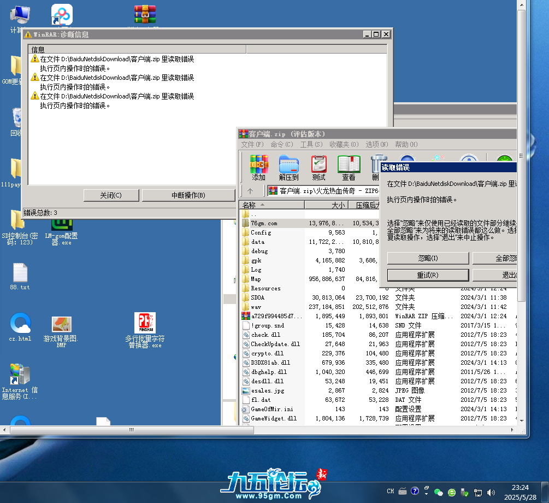Select the Config folder in archive list
549x503 pixels.
[261, 232]
